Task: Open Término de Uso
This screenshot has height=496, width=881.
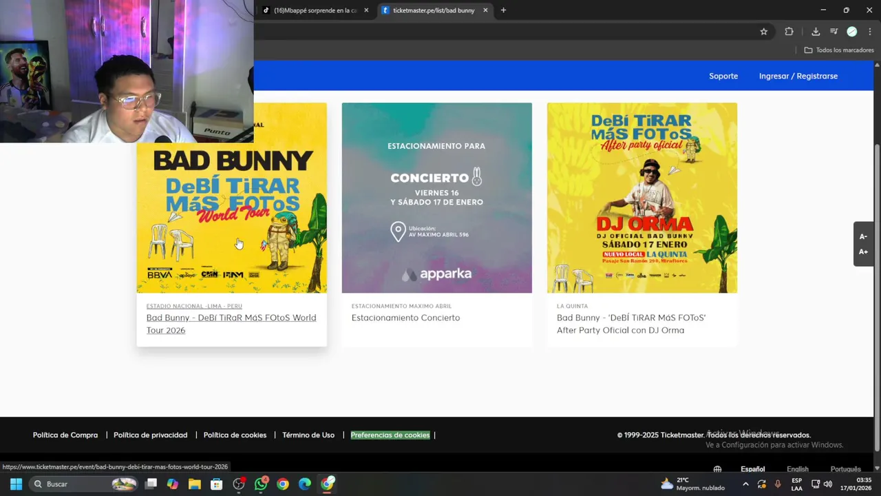Action: (308, 435)
